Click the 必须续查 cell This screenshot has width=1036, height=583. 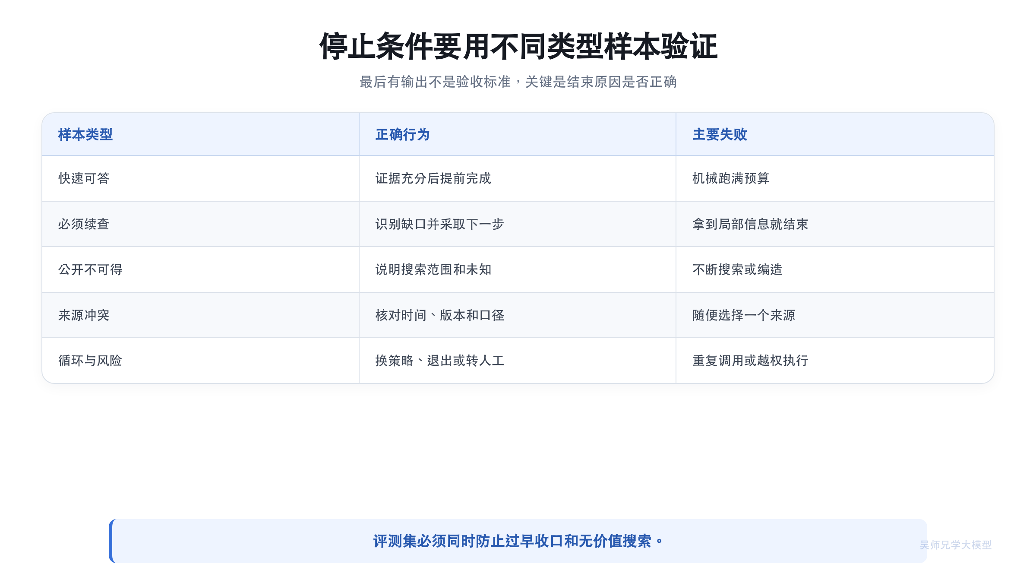coord(200,224)
